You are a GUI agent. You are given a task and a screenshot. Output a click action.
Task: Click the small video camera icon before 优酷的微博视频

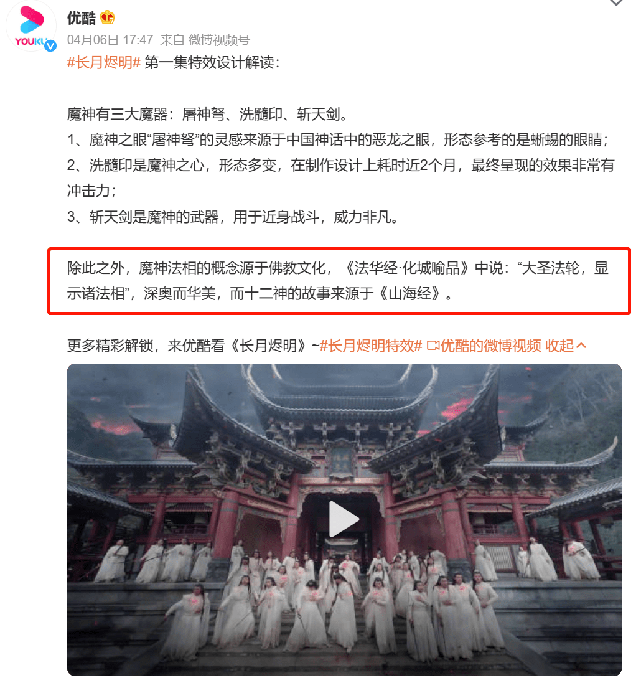tap(433, 346)
